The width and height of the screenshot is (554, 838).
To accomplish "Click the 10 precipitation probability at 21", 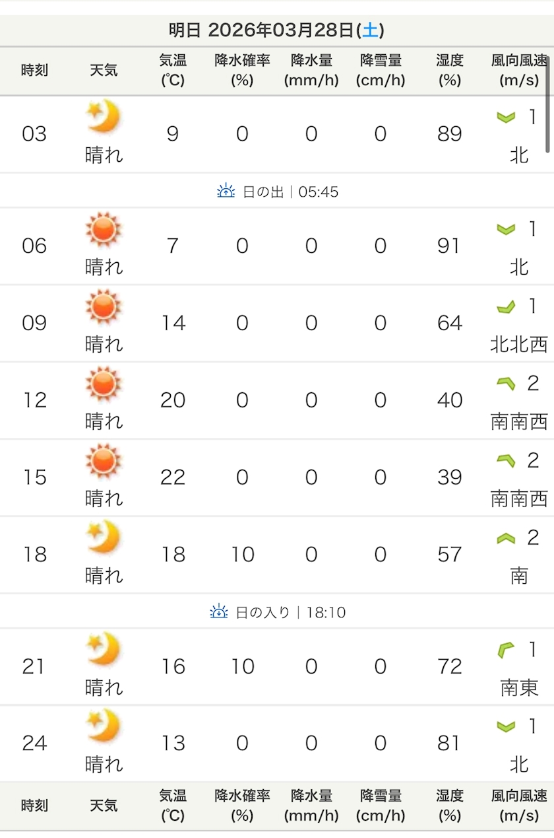I will pos(242,666).
